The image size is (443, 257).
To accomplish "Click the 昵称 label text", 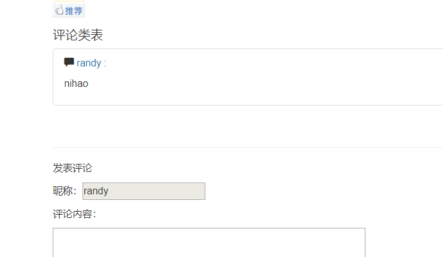I will (64, 191).
